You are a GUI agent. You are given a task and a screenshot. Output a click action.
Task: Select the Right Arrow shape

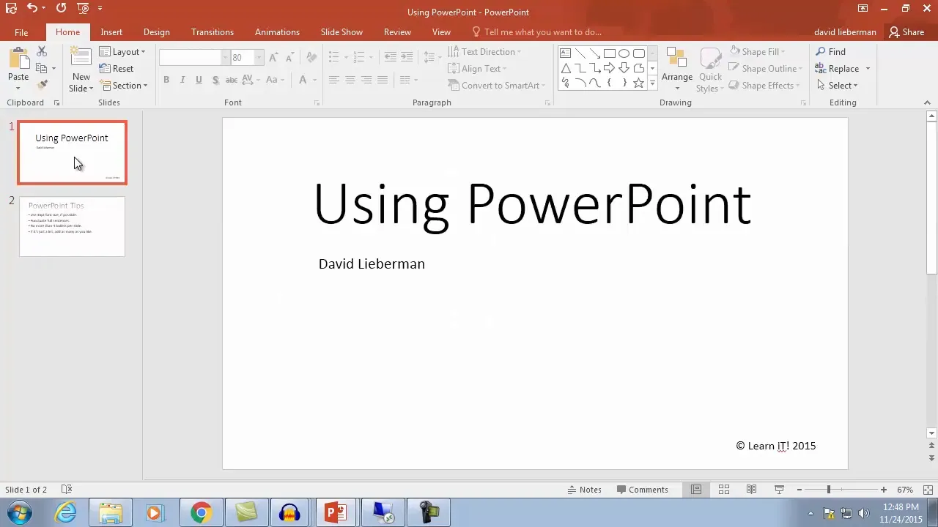click(x=609, y=68)
